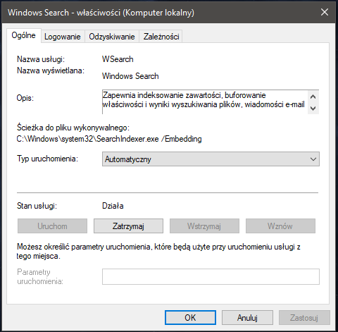Expand the Typ uruchomienia dropdown

(211, 159)
